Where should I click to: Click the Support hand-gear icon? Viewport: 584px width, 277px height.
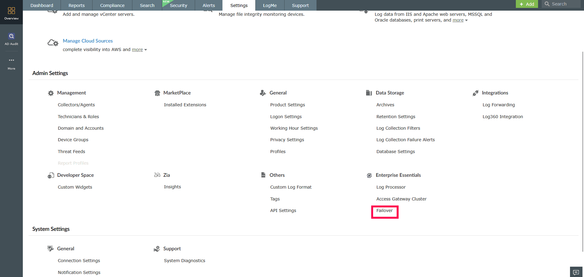[x=157, y=249]
